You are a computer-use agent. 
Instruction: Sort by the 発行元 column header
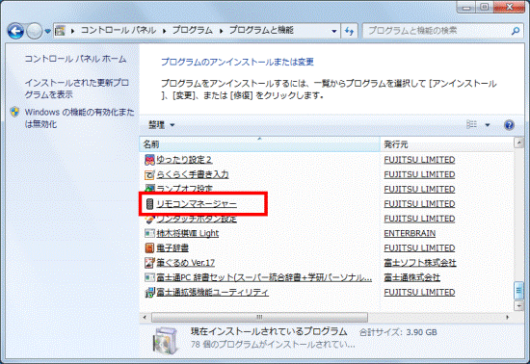pyautogui.click(x=446, y=144)
